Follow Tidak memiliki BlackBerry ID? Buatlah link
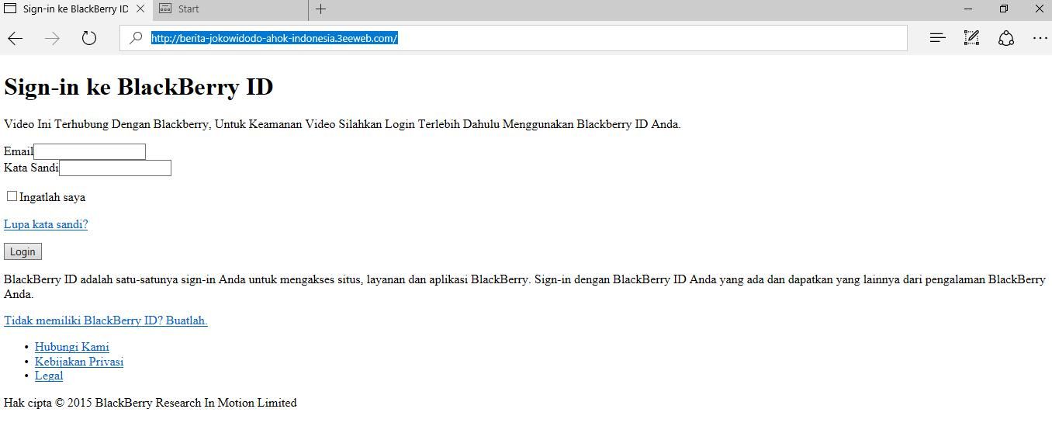 point(106,320)
